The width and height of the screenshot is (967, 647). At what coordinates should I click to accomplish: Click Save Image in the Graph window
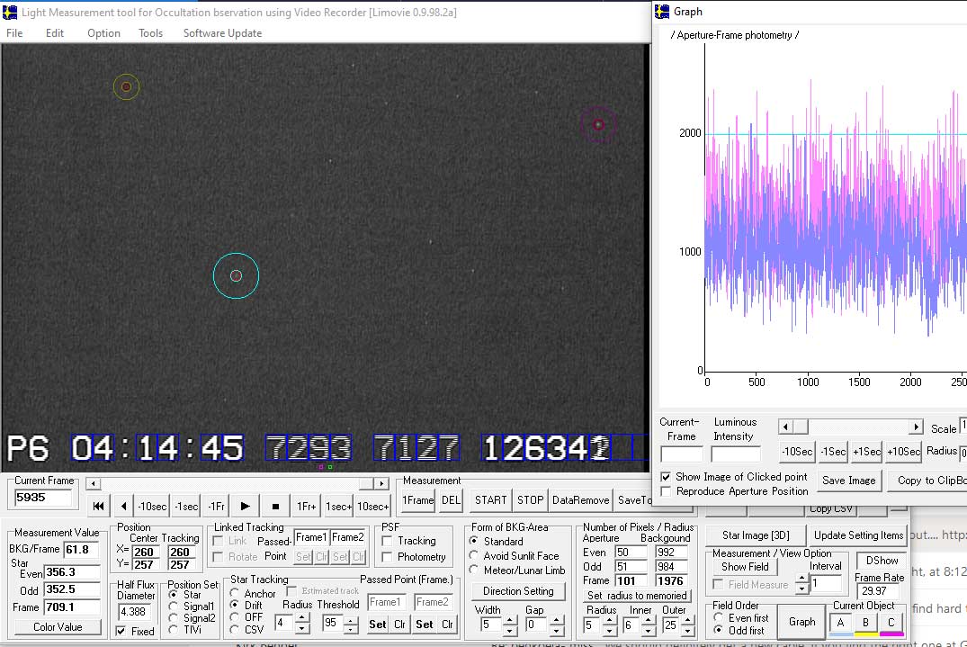848,481
